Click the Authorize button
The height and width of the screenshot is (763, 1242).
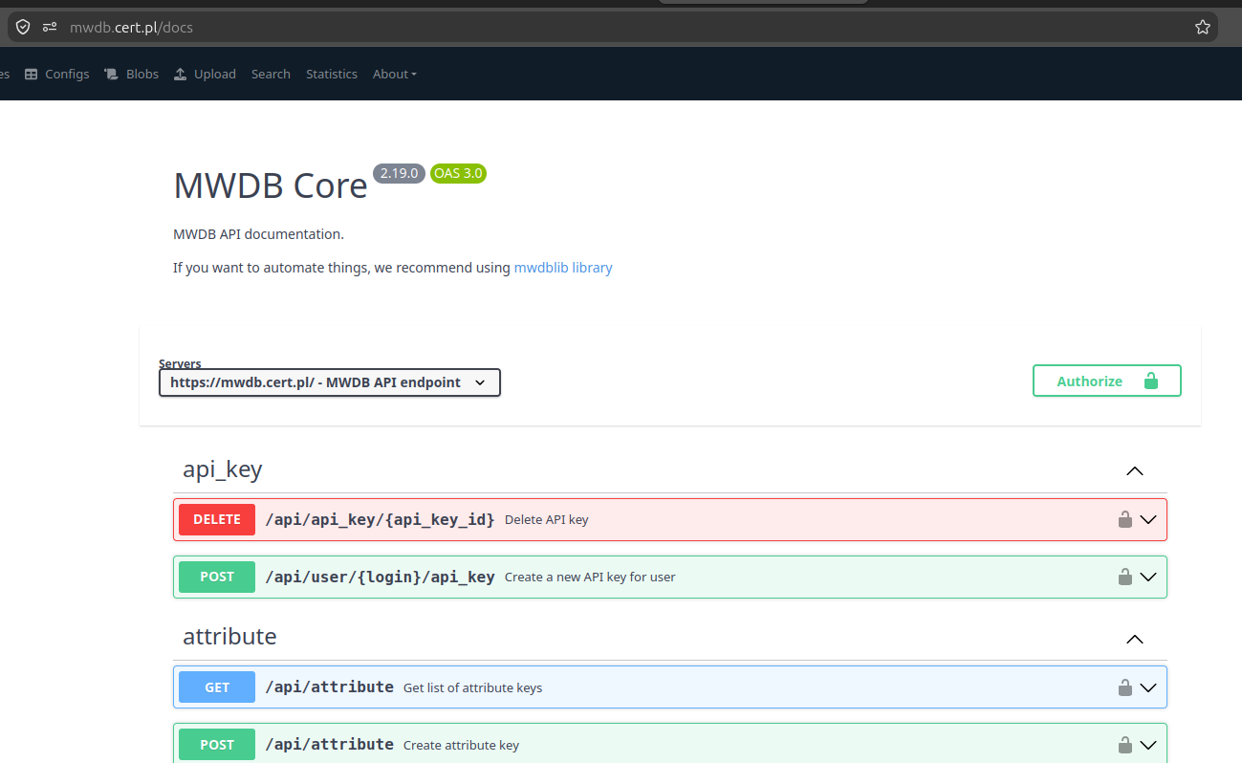tap(1107, 381)
